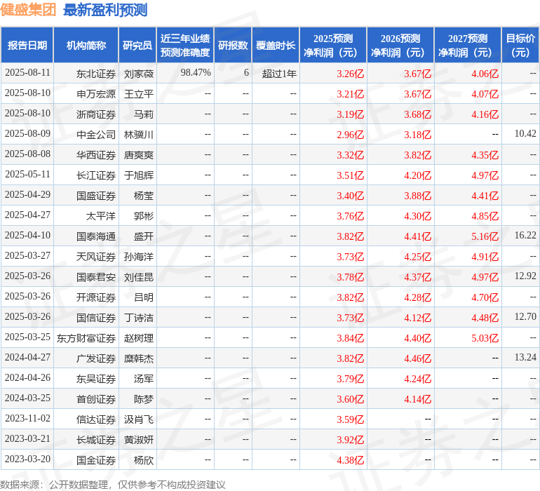This screenshot has height=491, width=540.
Task: Select the 机构简称 column header
Action: point(86,46)
